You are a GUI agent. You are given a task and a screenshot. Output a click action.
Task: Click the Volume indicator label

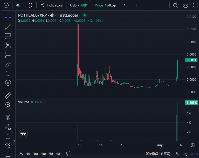24,102
